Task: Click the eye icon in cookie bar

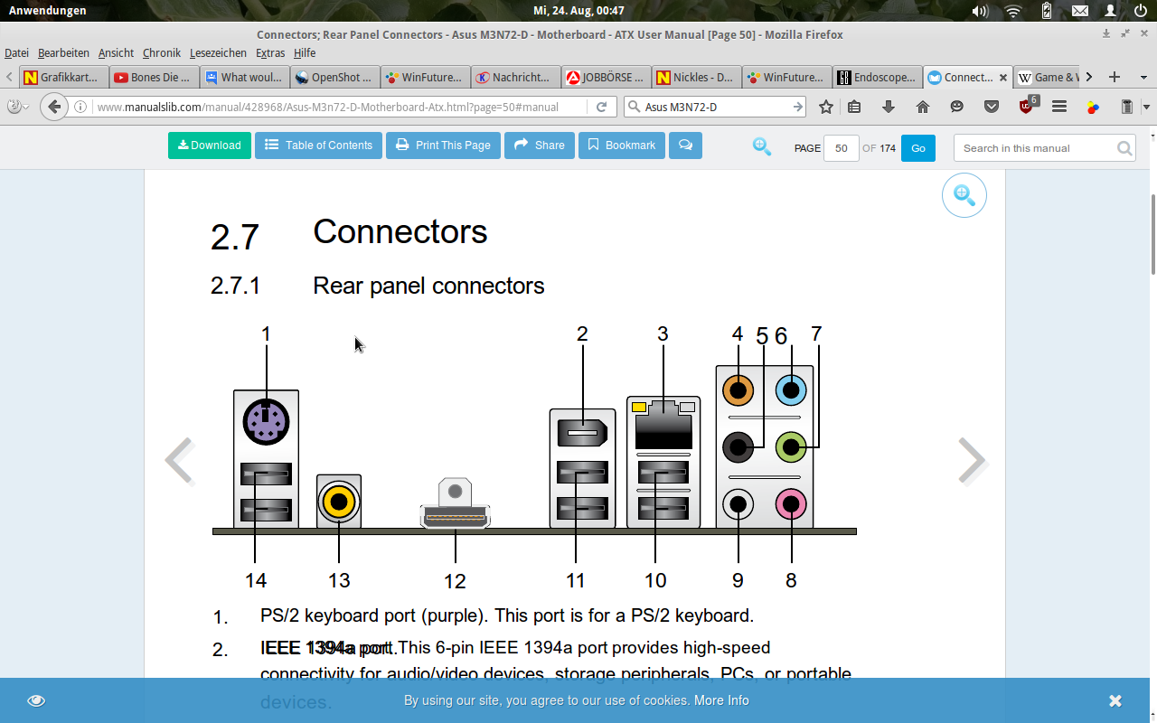Action: click(x=36, y=700)
